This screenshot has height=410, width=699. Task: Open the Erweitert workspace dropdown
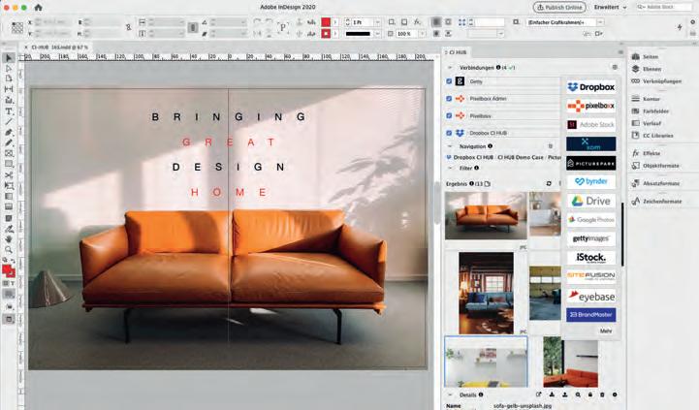(x=610, y=7)
